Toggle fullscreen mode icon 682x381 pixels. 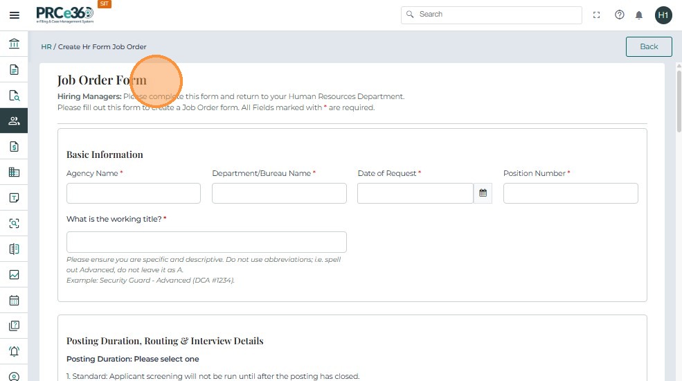(x=597, y=15)
